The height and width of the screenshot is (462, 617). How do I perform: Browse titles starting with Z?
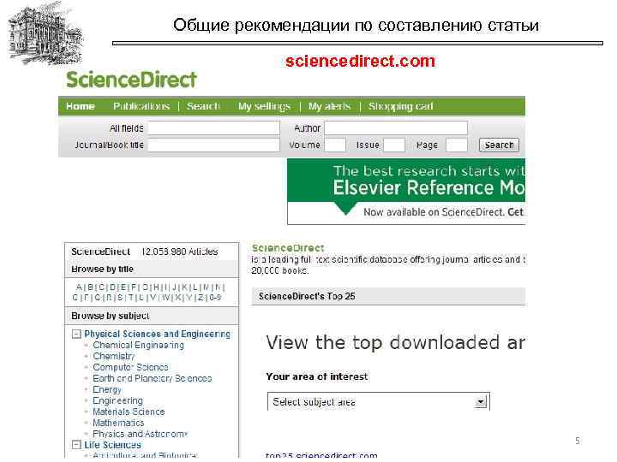tap(201, 298)
